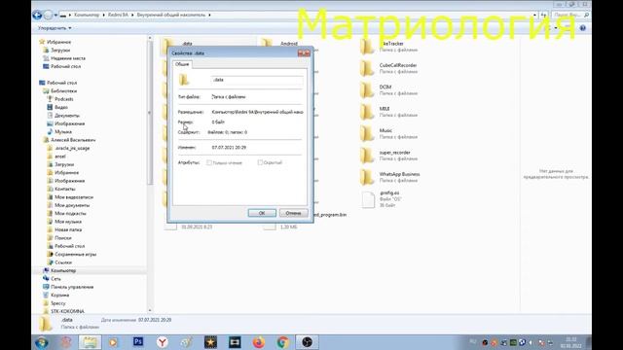Click Отмена in the properties dialog
Image resolution: width=623 pixels, height=350 pixels.
293,213
